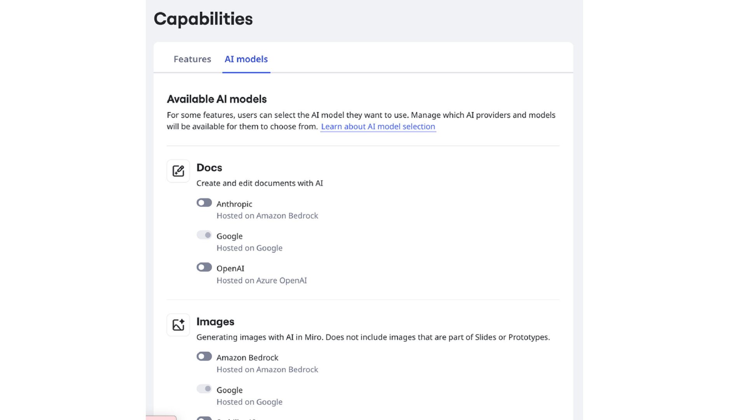This screenshot has height=420, width=746.
Task: Click the Docs edit-document icon
Action: click(x=178, y=171)
